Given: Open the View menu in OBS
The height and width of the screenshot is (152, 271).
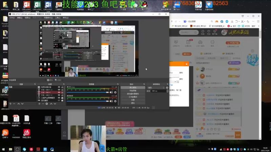Looking at the screenshot, I should tap(27, 18).
